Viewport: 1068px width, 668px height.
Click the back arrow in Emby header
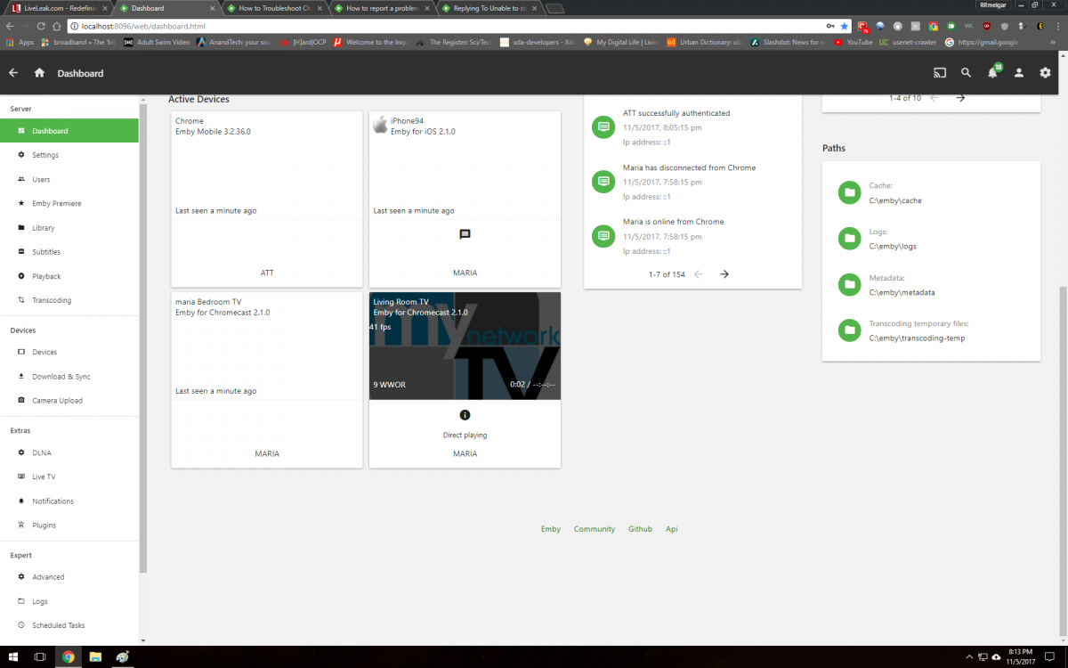tap(13, 73)
